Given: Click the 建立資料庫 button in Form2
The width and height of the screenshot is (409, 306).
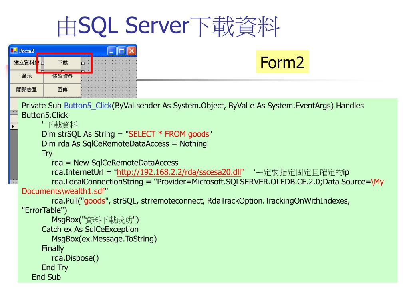Looking at the screenshot, I should 26,63.
